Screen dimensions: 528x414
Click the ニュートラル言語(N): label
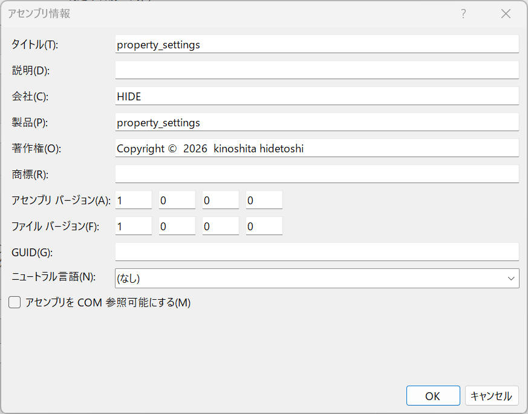point(54,277)
